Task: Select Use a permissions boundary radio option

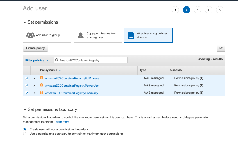Action: [25, 134]
